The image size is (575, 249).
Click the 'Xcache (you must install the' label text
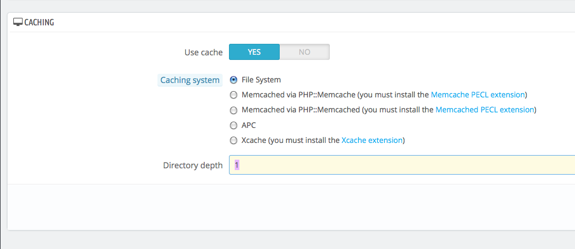pos(291,140)
